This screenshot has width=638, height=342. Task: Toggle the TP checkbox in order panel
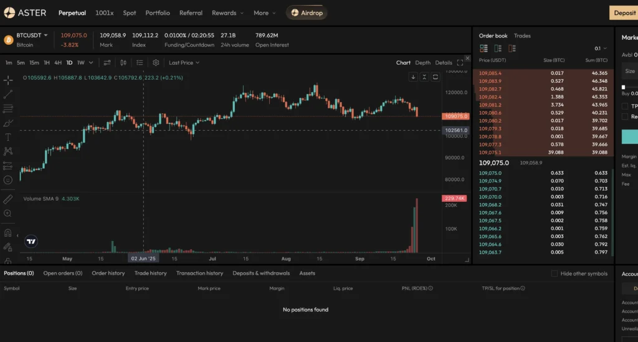click(x=625, y=106)
